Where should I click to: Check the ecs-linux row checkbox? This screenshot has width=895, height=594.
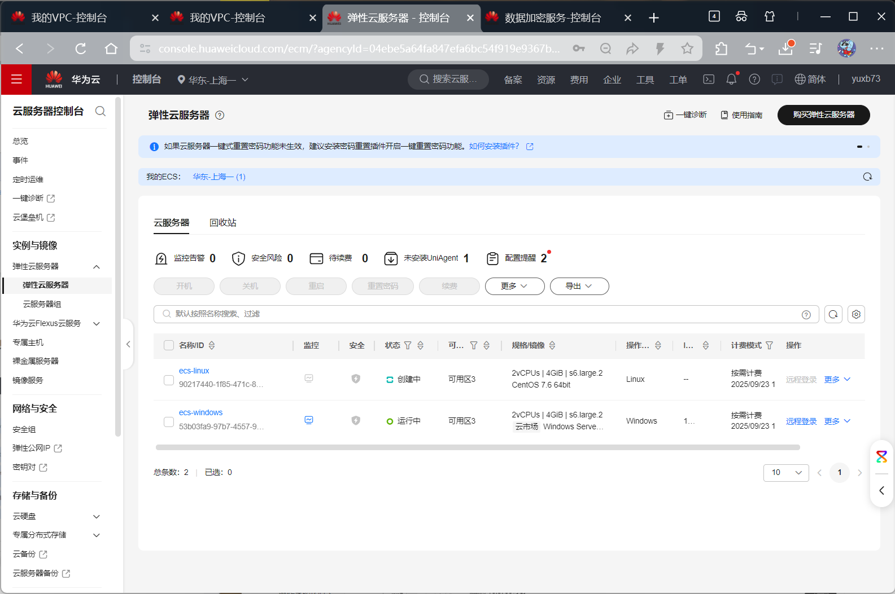[x=169, y=380]
